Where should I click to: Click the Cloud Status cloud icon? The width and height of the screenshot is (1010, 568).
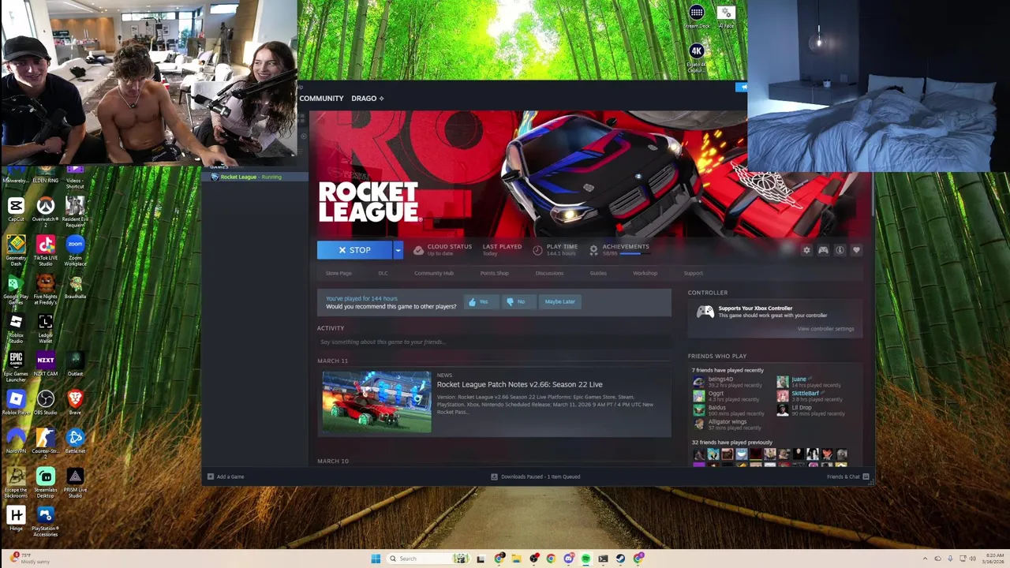(x=418, y=250)
